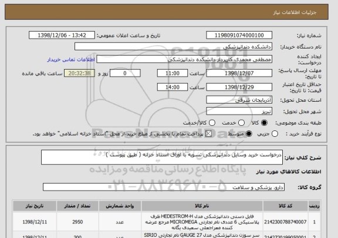Click the تاریخ نیاز column header
The height and width of the screenshot is (238, 338).
click(x=35, y=206)
